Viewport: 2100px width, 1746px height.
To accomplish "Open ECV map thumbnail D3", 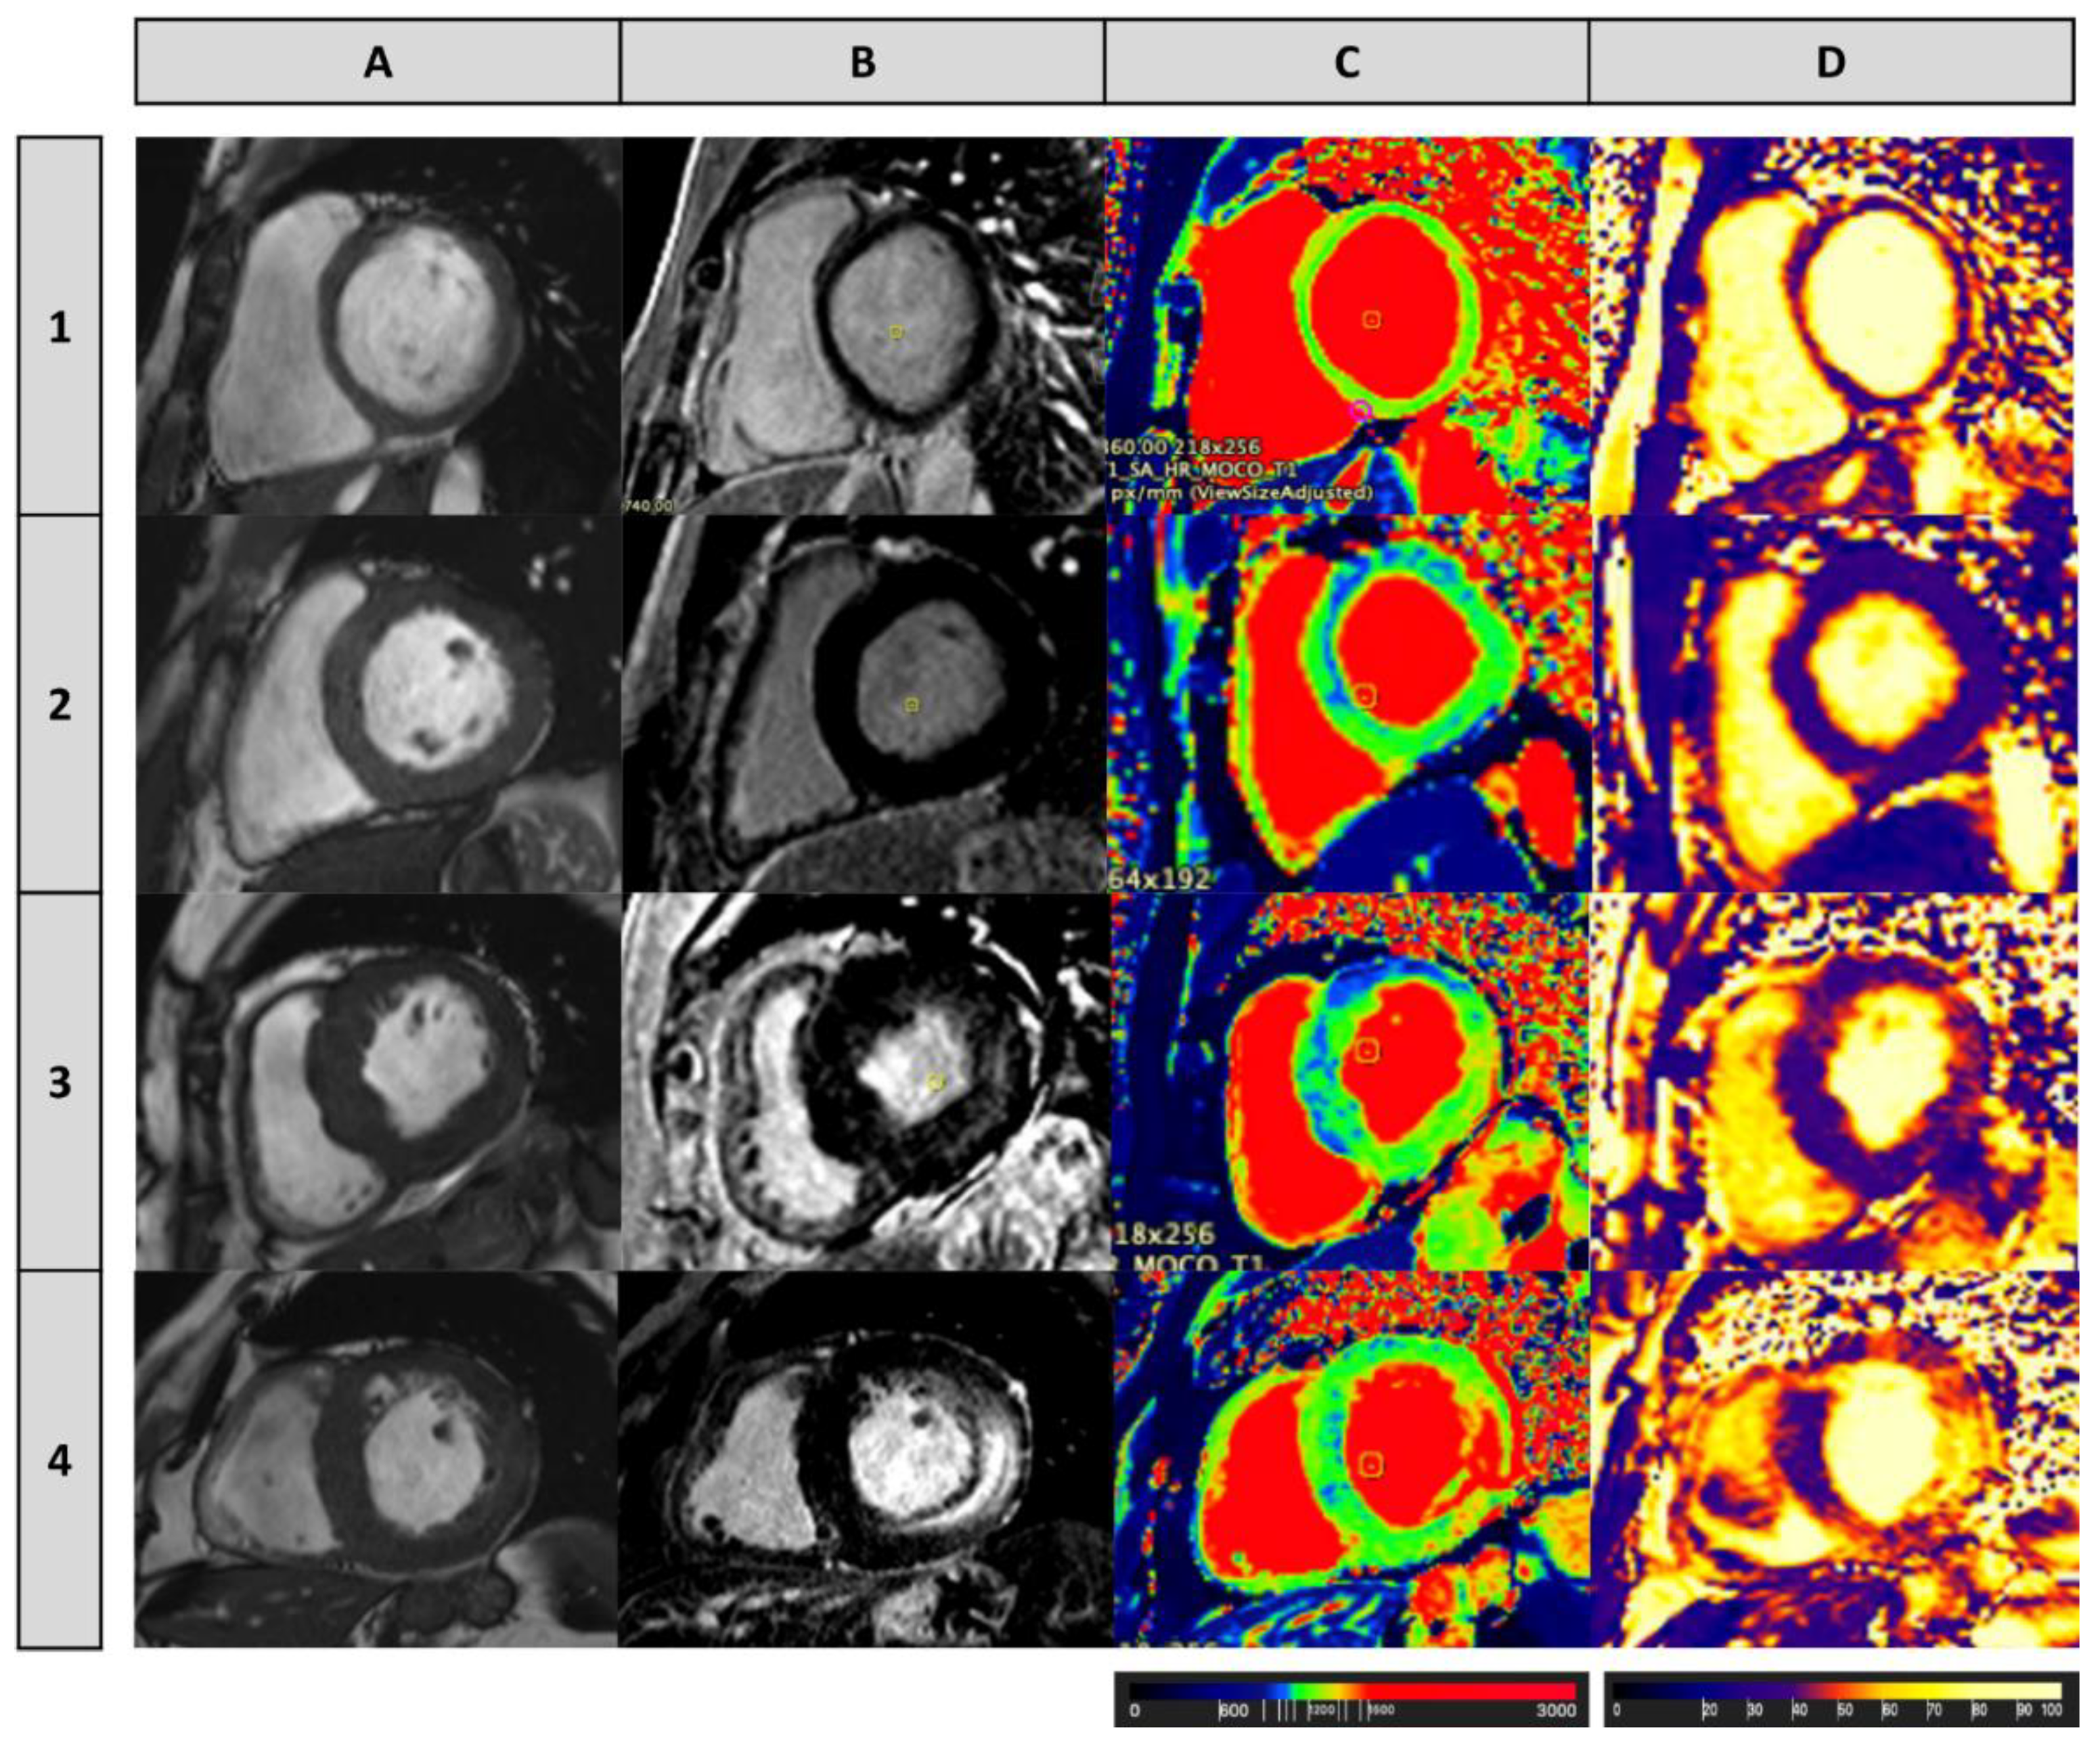I will 1832,1082.
